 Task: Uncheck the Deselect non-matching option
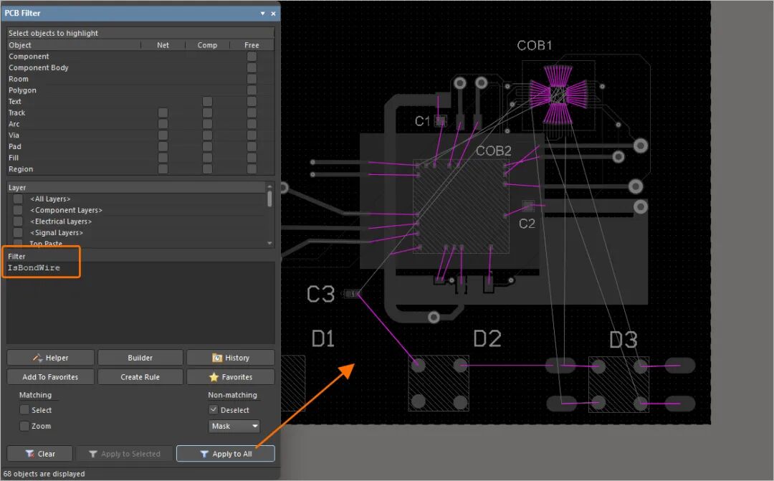tap(214, 410)
